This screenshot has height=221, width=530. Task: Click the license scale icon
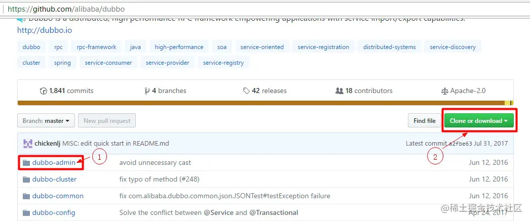pos(444,91)
